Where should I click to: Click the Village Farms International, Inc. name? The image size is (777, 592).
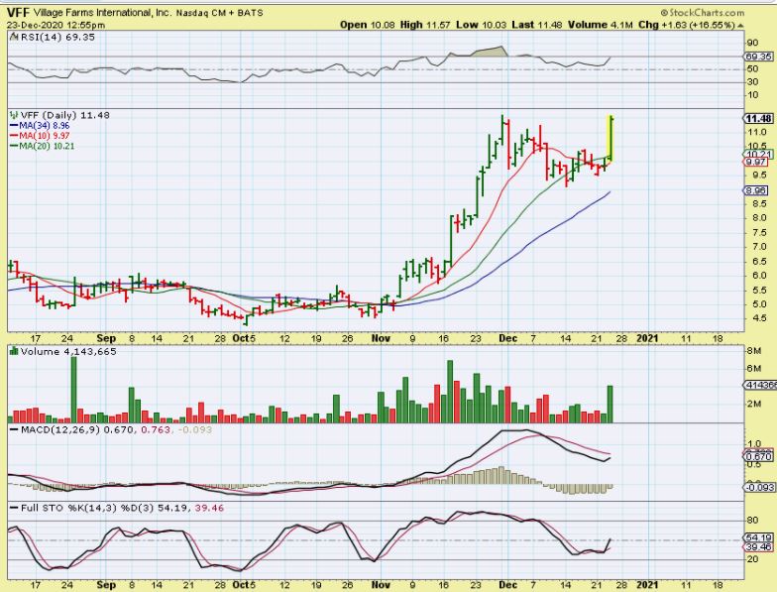coord(103,14)
